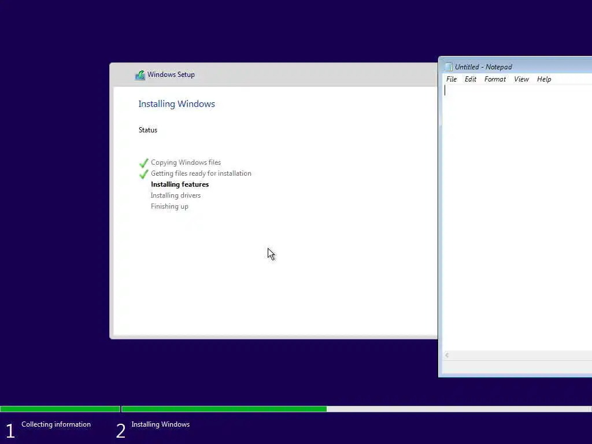592x444 pixels.
Task: Click the Installing Windows progress bar
Action: point(356,409)
